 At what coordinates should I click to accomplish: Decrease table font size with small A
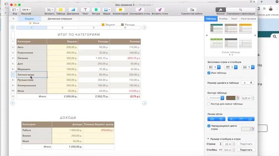[245, 83]
